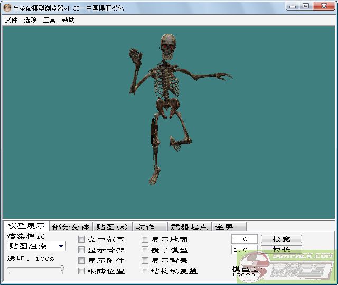Click the 拉长 button

281,250
